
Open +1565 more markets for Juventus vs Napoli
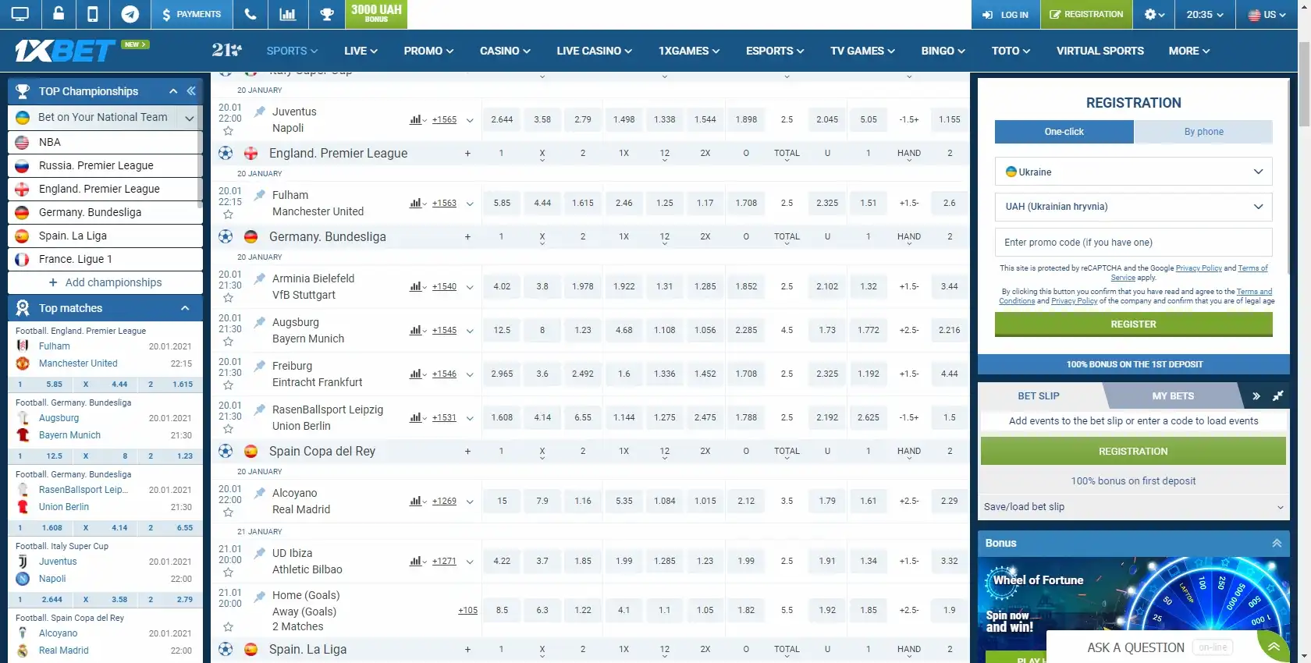[x=444, y=119]
